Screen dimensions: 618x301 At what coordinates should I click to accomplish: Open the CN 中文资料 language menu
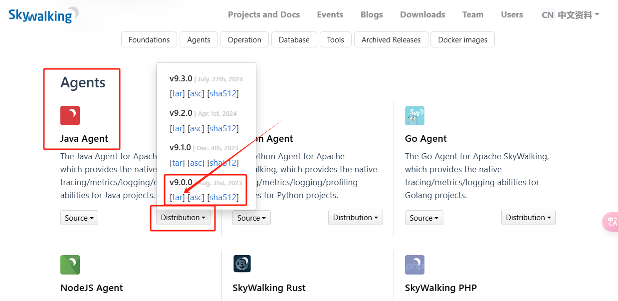point(571,14)
